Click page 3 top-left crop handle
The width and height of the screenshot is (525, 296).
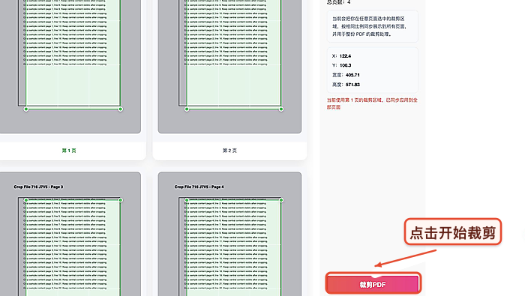26,200
